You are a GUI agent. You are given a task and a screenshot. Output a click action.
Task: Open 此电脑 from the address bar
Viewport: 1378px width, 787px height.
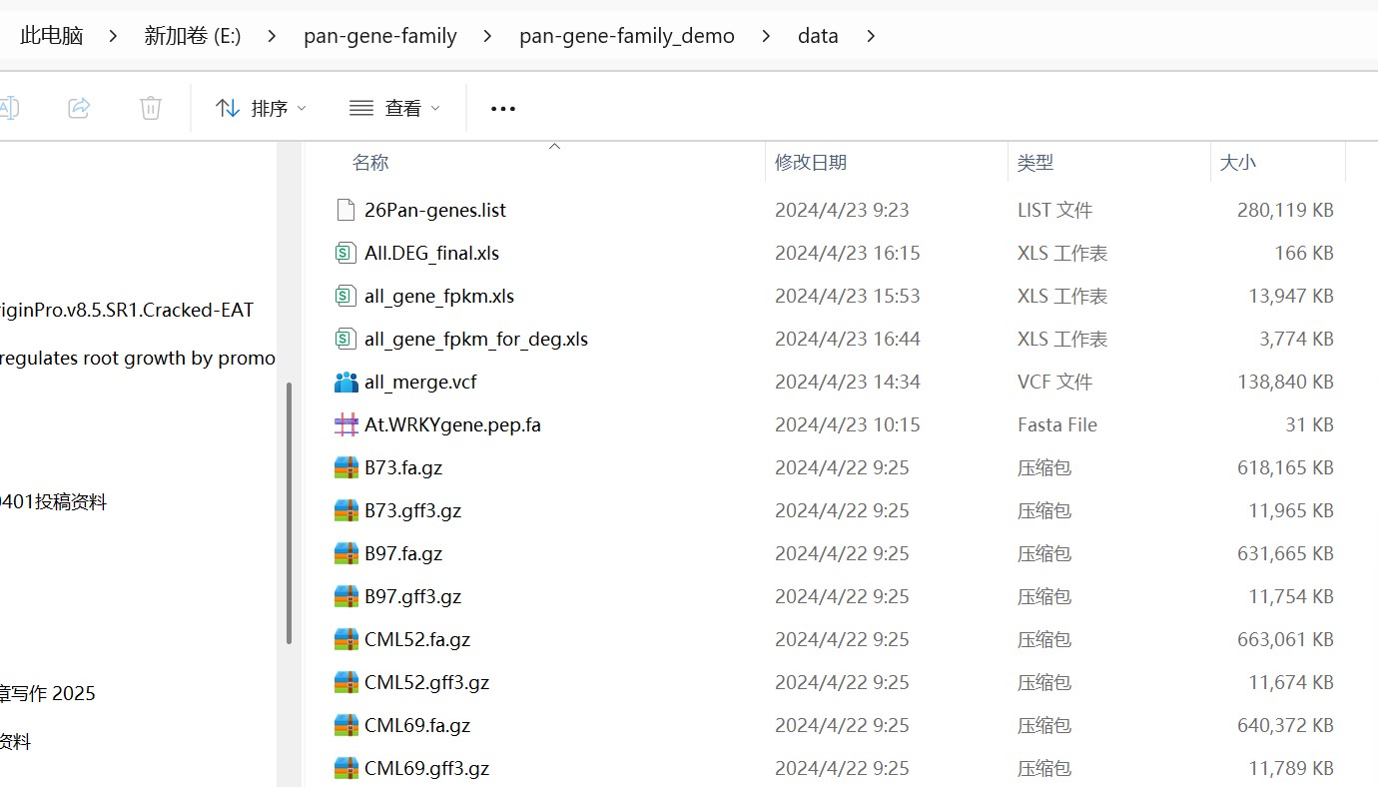51,35
